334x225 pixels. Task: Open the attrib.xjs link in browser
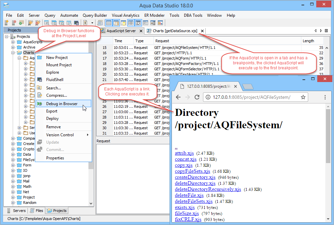[x=184, y=153]
